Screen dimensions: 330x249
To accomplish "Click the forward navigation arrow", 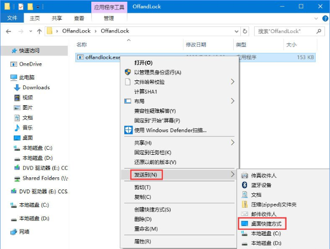I will (21, 31).
